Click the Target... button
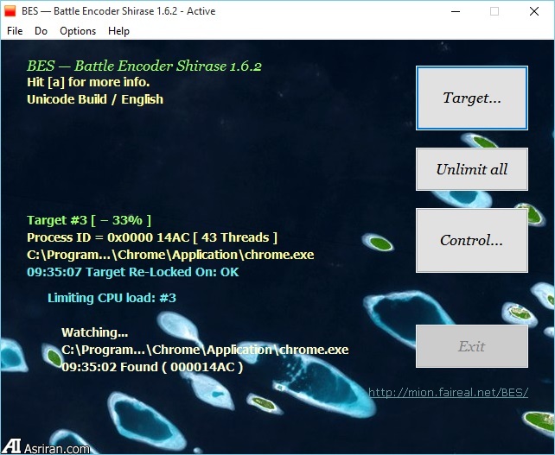Image resolution: width=555 pixels, height=455 pixels. pos(472,98)
